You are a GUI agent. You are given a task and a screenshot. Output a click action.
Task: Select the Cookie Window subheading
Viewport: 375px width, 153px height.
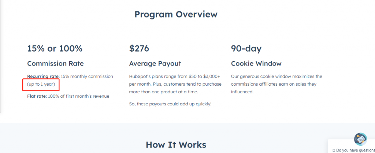point(256,63)
